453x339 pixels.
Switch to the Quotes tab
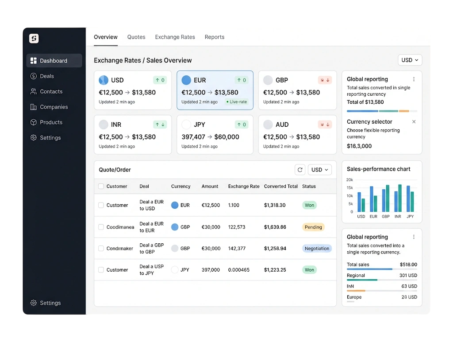[136, 37]
